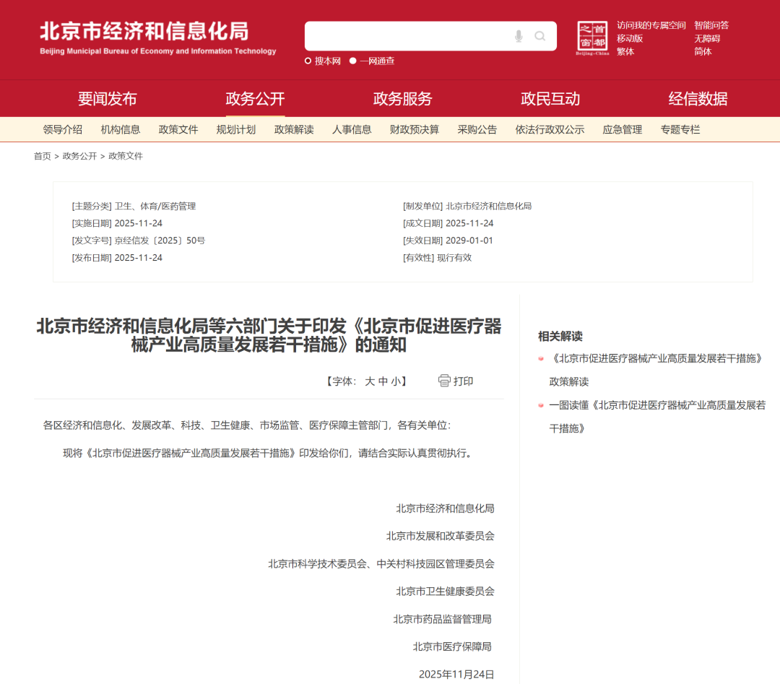The image size is (780, 684).
Task: Open 人事信息 submenu item
Action: coord(352,130)
